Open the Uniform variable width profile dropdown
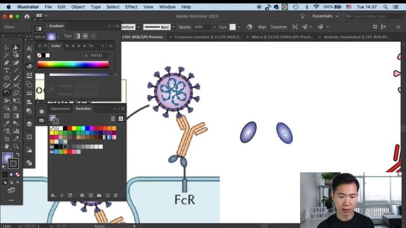 (138, 27)
